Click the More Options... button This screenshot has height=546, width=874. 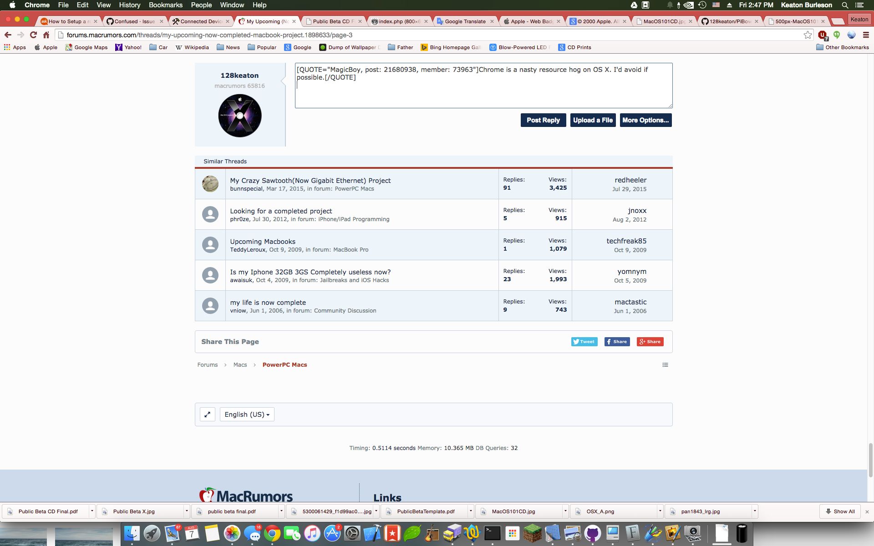(645, 120)
